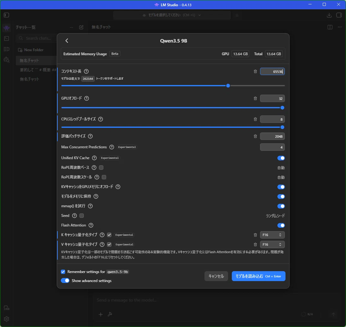Open help for コンテキスト長
Image resolution: width=346 pixels, height=327 pixels.
click(86, 71)
